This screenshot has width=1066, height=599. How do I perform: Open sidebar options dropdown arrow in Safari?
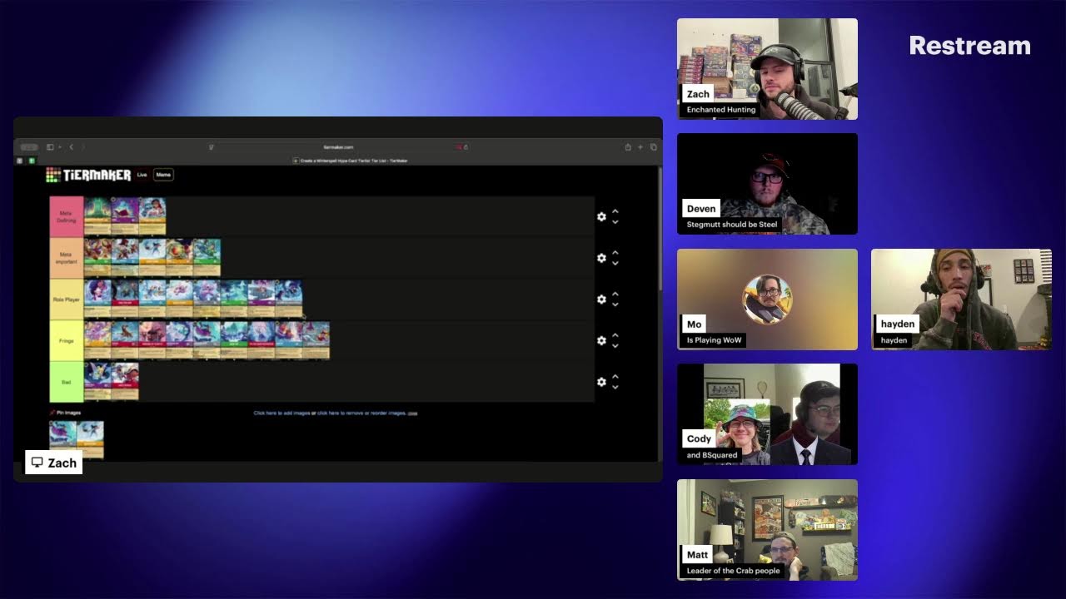click(59, 147)
